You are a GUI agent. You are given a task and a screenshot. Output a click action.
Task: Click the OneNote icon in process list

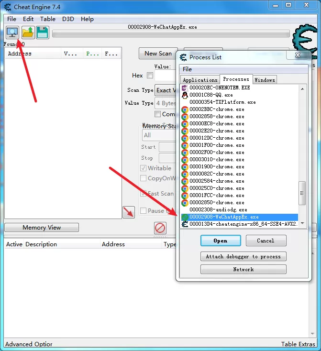(x=185, y=88)
